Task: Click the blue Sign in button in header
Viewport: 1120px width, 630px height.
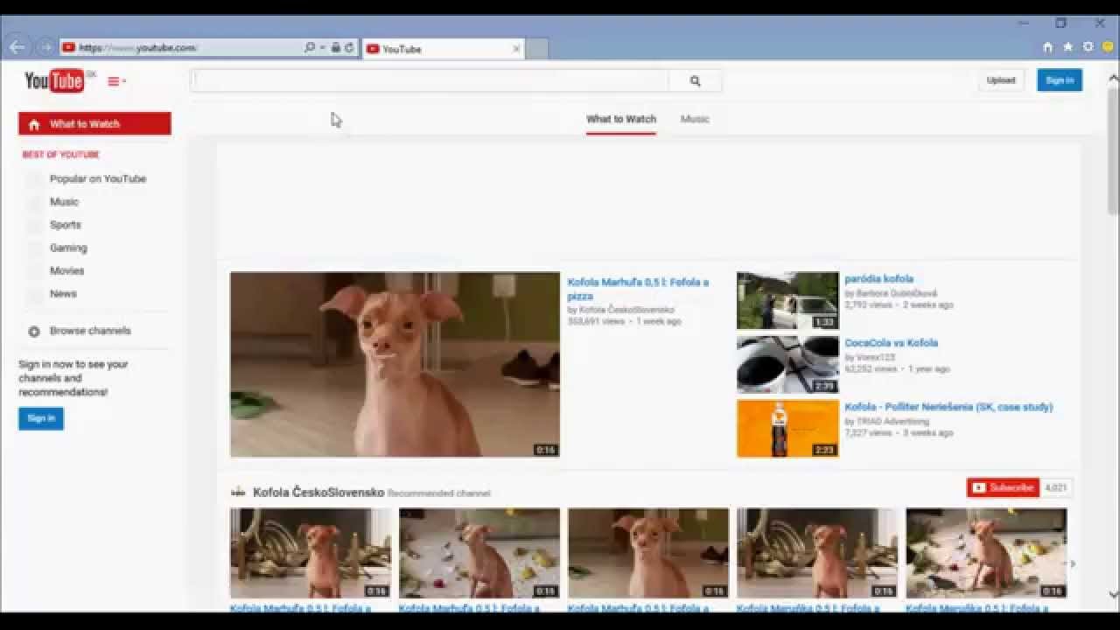Action: 1060,80
